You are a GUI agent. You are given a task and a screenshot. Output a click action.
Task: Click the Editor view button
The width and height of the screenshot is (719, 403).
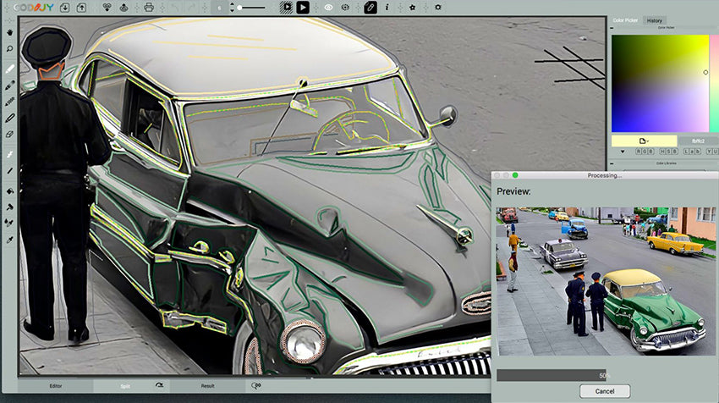(x=55, y=385)
